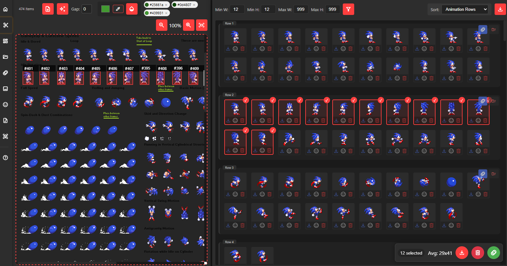Click the green color swatch
The image size is (507, 266).
[105, 9]
